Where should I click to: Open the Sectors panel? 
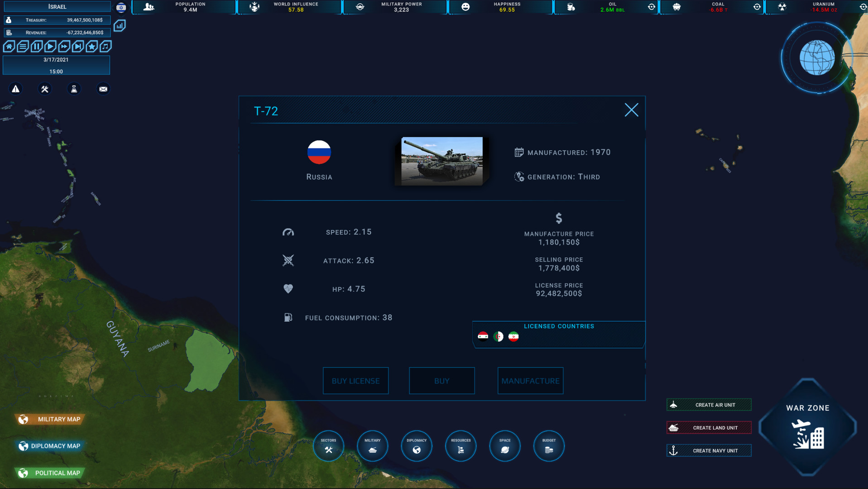(x=328, y=446)
